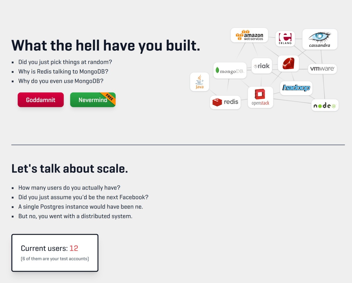
Task: Click the Amazon Web Services logo
Action: (x=249, y=35)
